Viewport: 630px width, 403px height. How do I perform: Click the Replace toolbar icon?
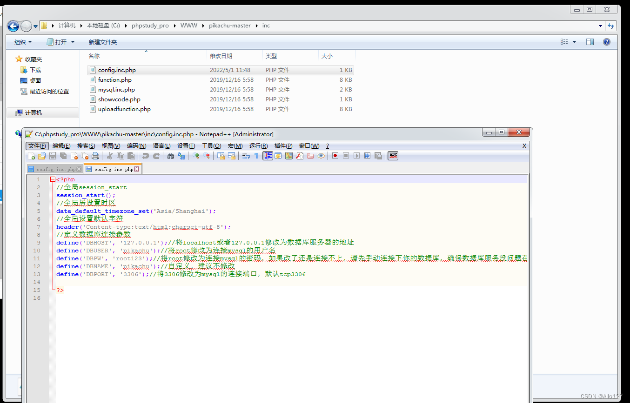click(182, 156)
